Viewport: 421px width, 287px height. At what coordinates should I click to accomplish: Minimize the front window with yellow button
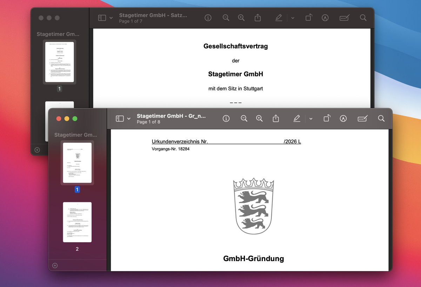click(x=67, y=119)
